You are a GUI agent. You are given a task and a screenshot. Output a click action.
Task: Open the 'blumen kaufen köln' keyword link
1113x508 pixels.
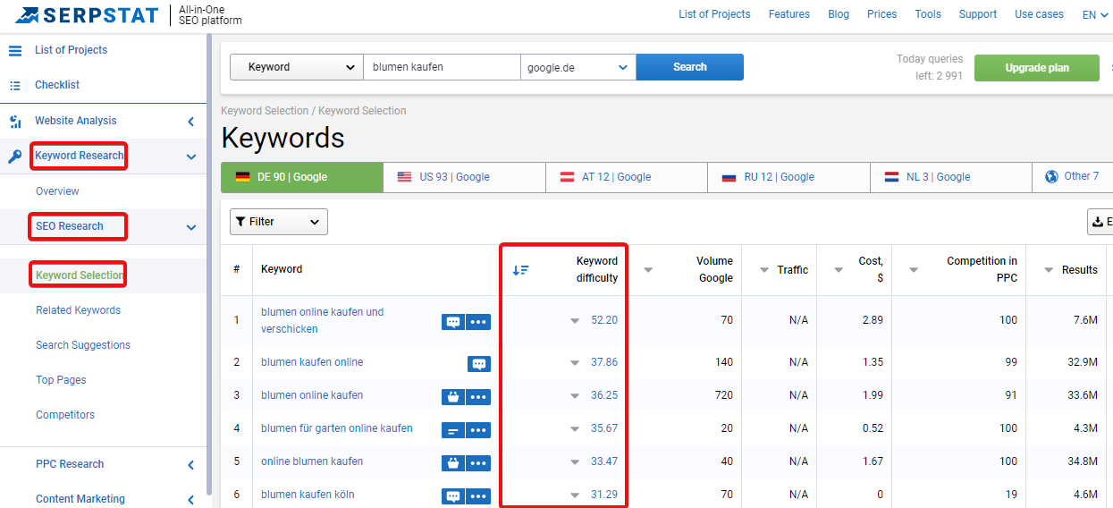(x=308, y=495)
